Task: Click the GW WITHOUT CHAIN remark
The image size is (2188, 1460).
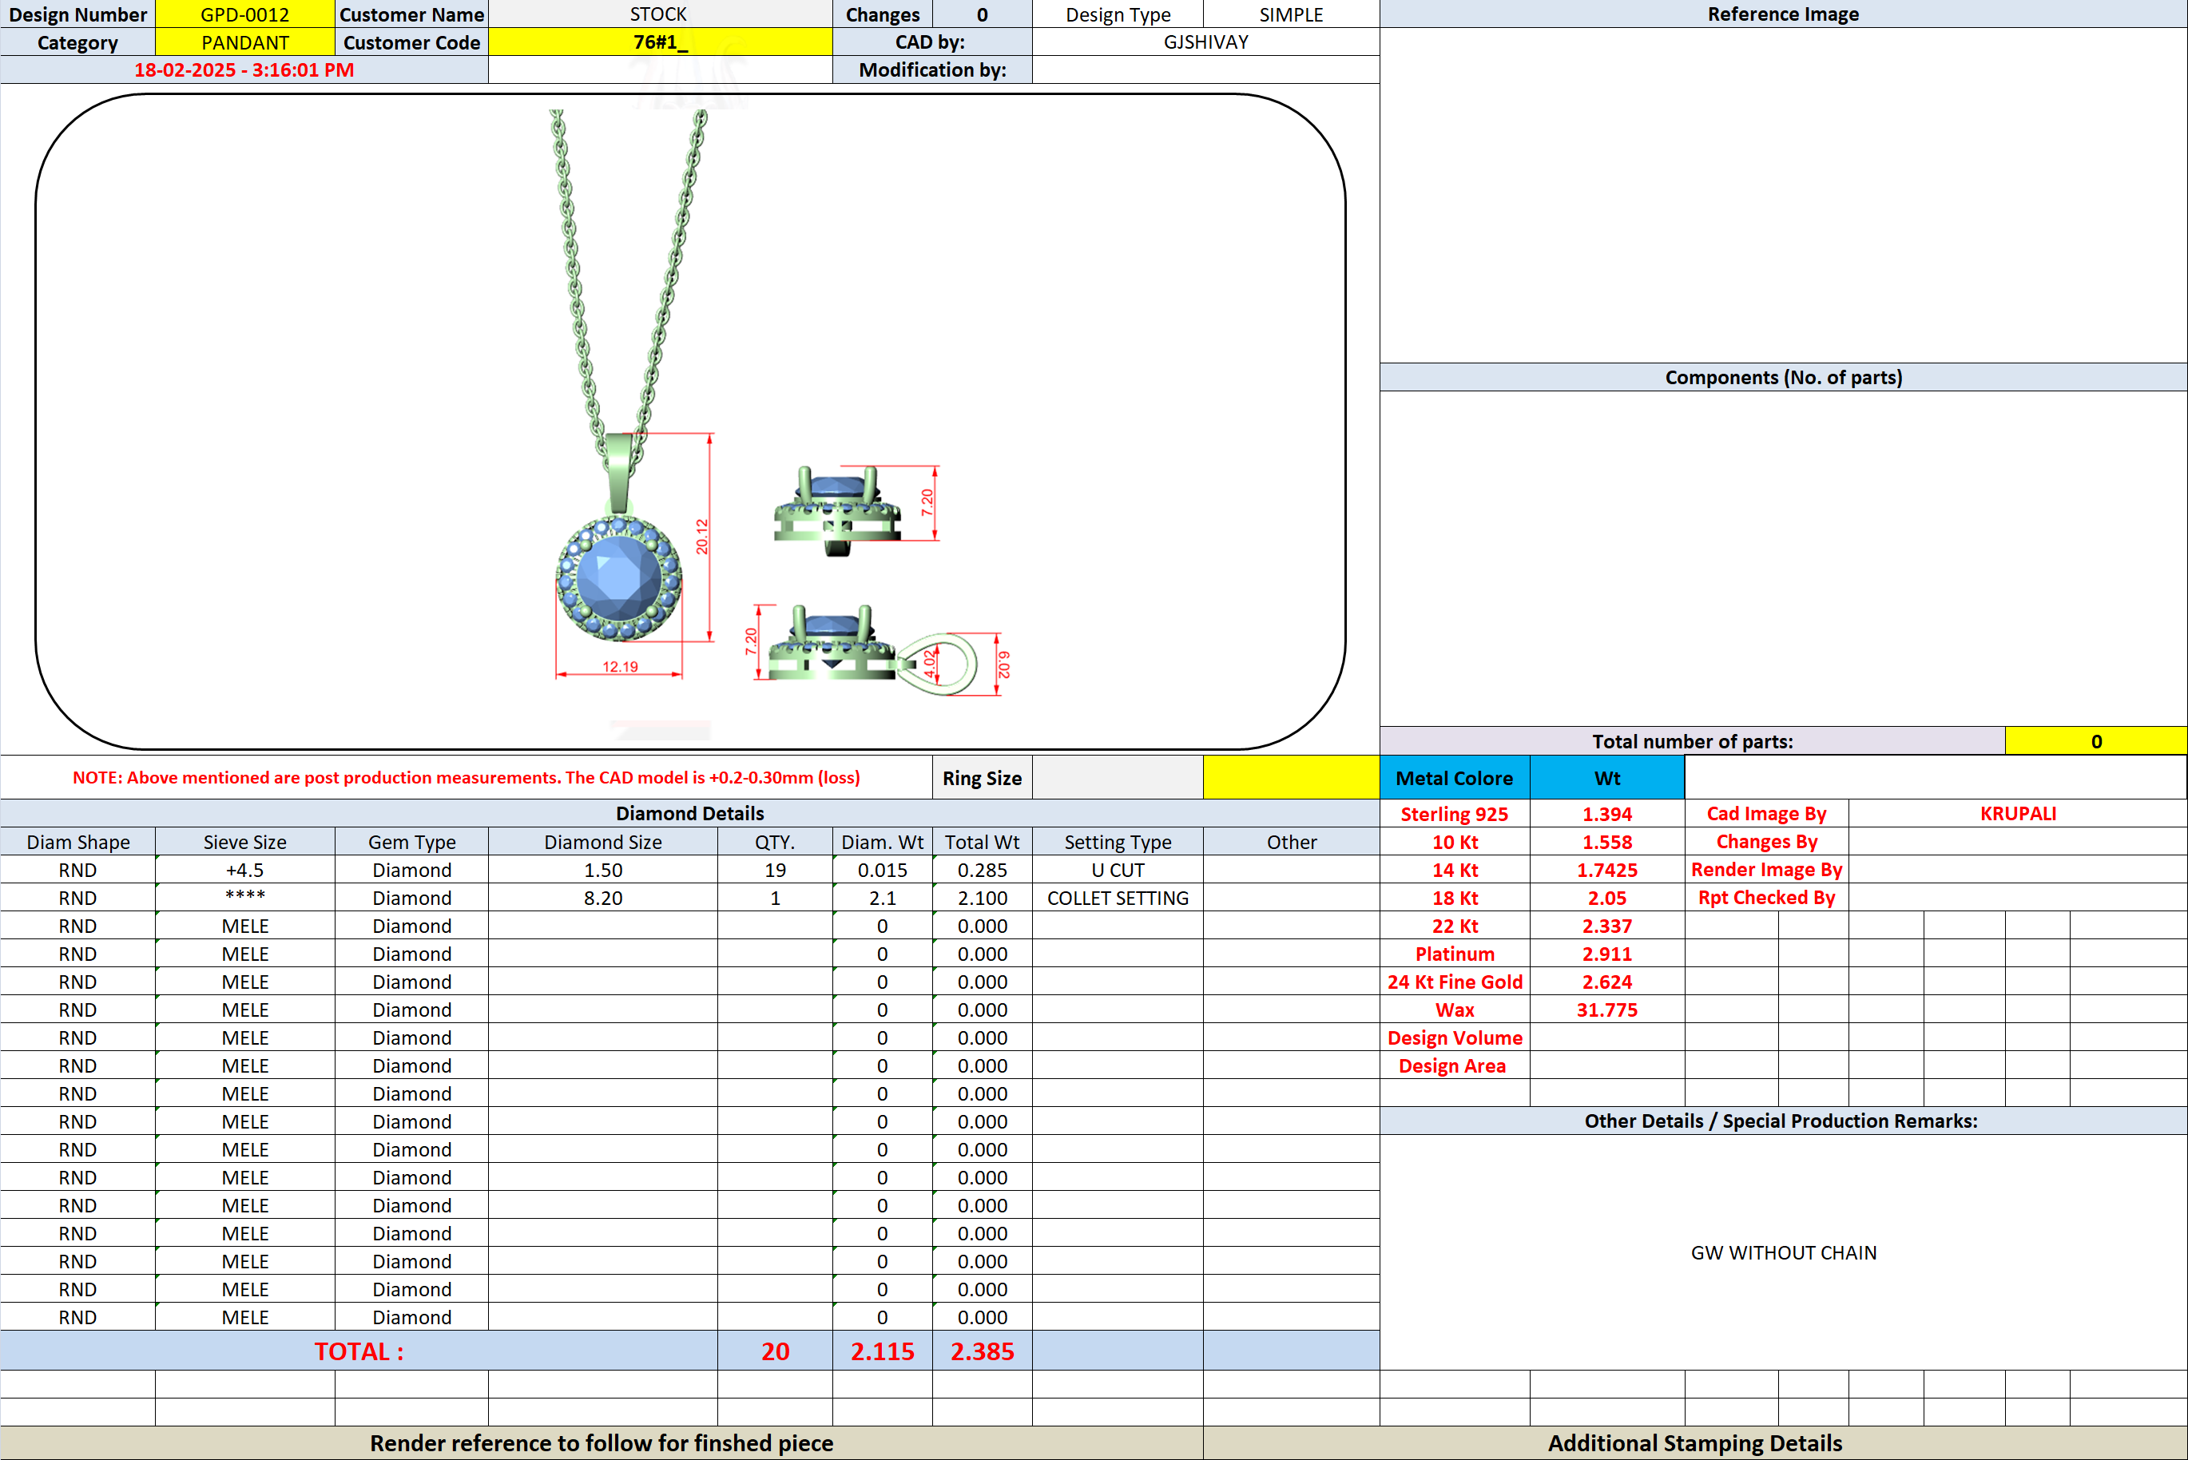Action: point(1783,1252)
